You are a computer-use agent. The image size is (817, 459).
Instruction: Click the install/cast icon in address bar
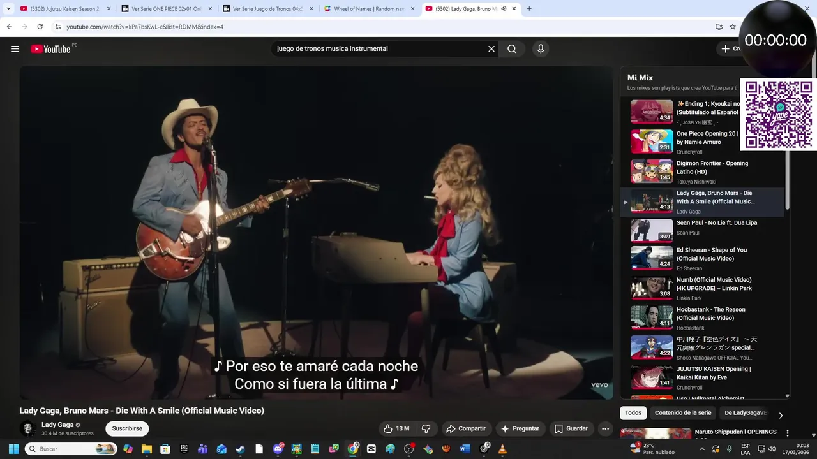point(719,27)
